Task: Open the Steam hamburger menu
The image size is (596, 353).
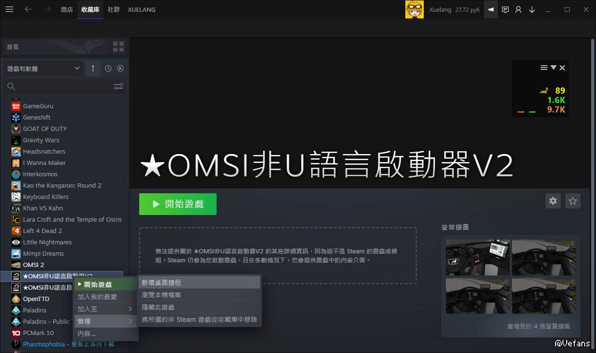Action: (9, 9)
